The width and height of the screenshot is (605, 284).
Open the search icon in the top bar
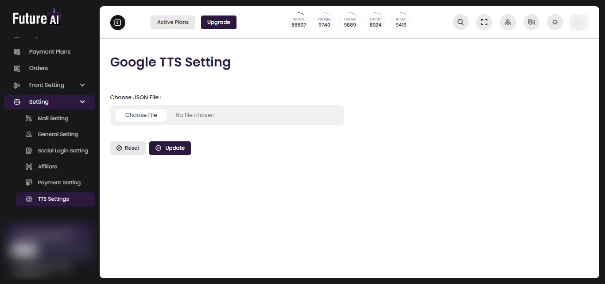460,22
